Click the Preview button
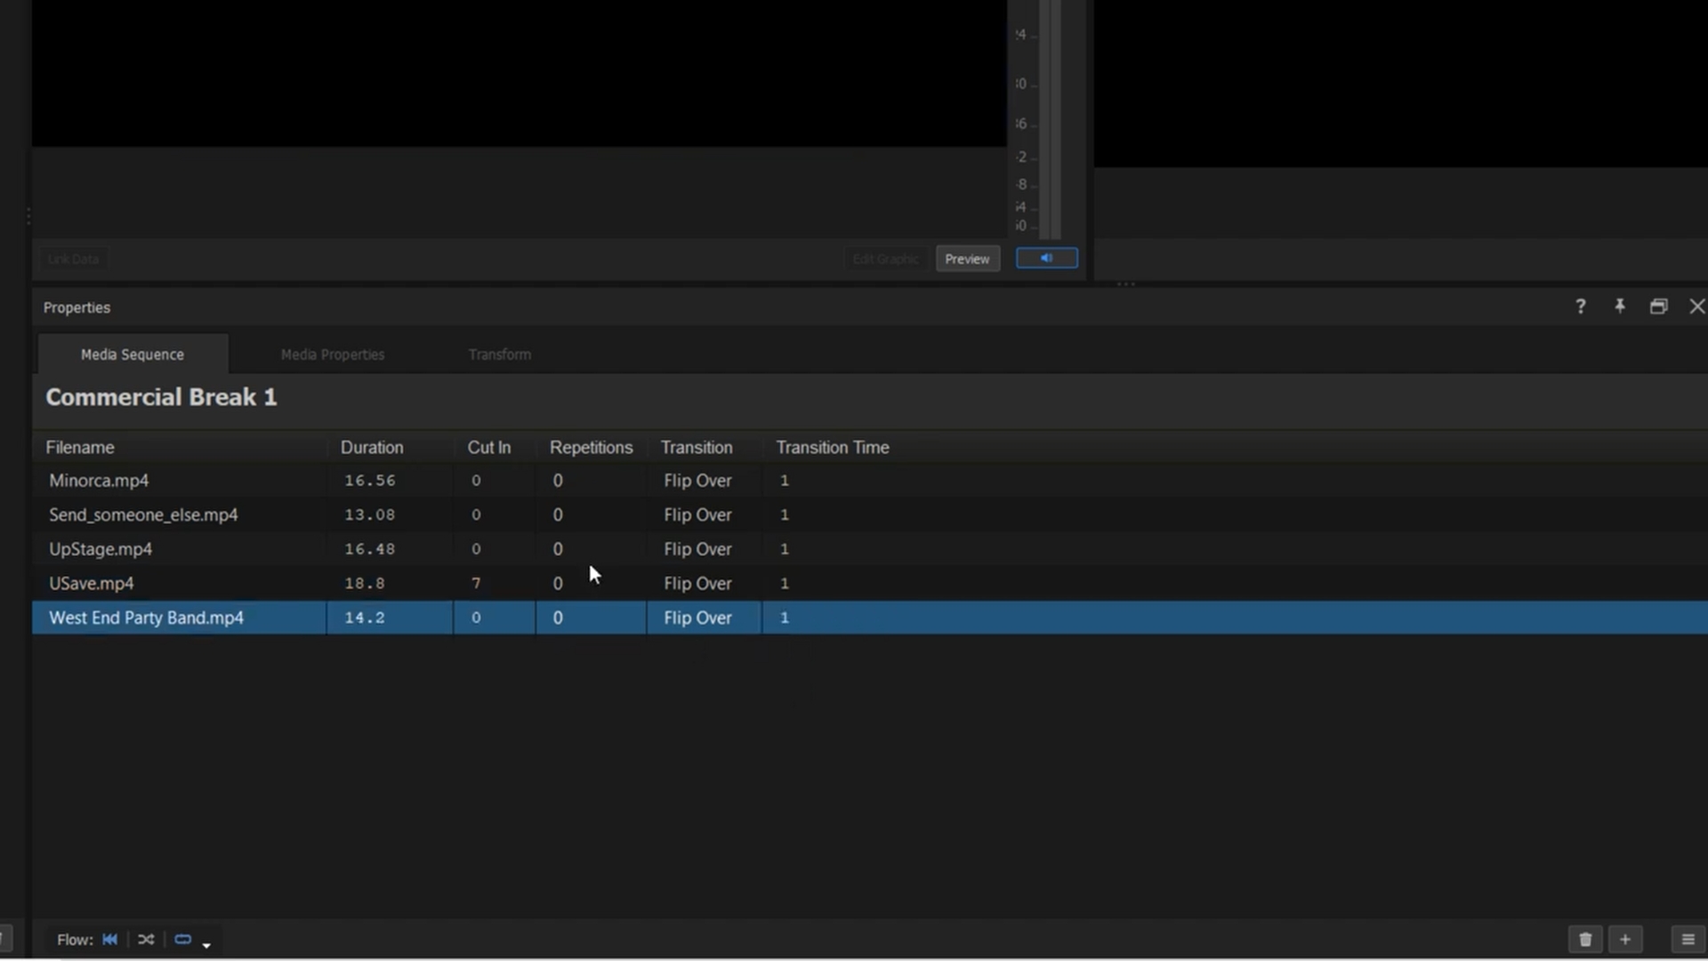Image resolution: width=1708 pixels, height=961 pixels. (967, 259)
